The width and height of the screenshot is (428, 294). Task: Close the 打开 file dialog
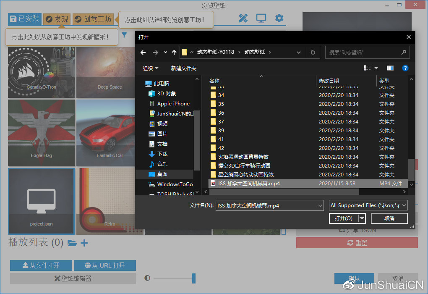pyautogui.click(x=408, y=37)
